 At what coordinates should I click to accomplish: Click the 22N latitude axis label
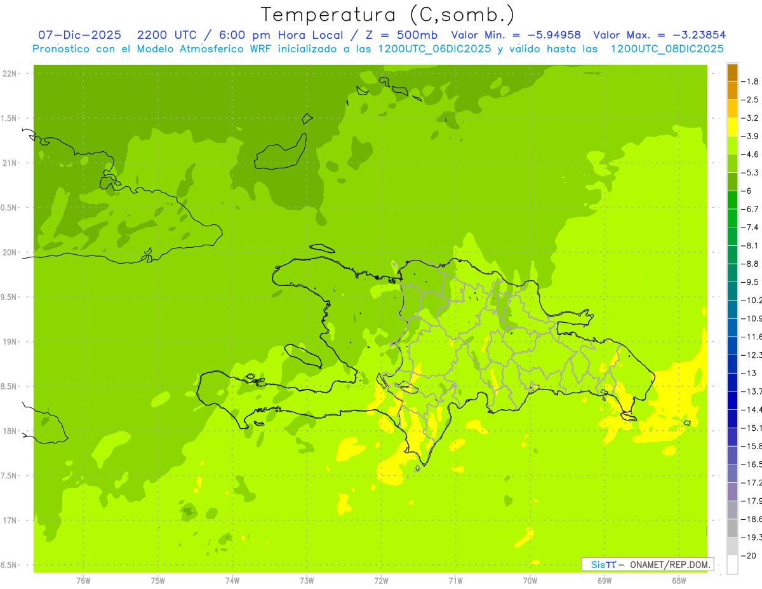[x=10, y=74]
